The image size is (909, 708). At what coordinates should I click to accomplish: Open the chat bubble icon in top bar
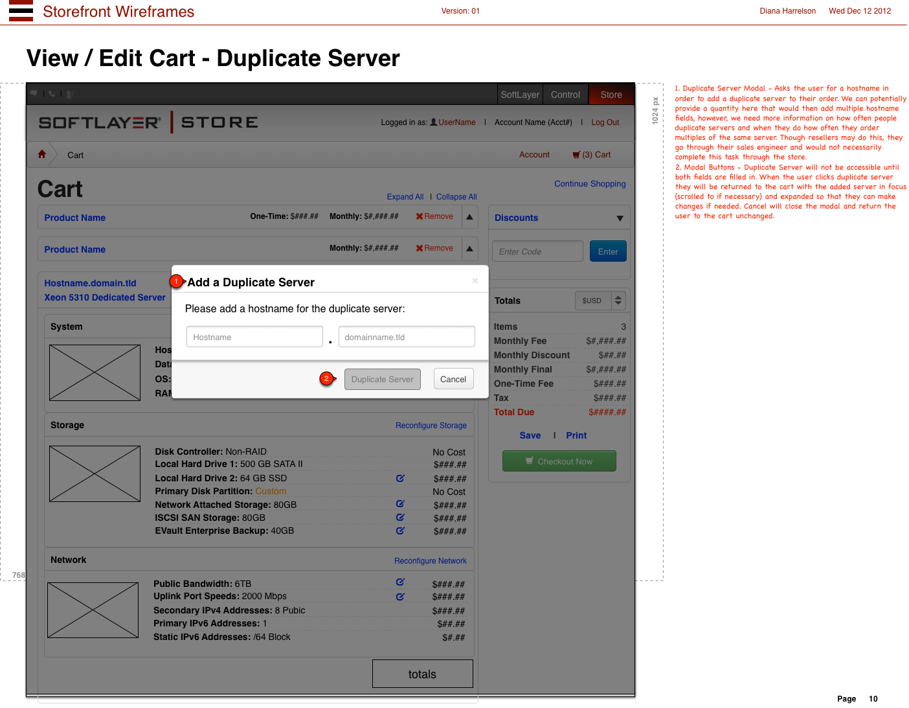[34, 93]
